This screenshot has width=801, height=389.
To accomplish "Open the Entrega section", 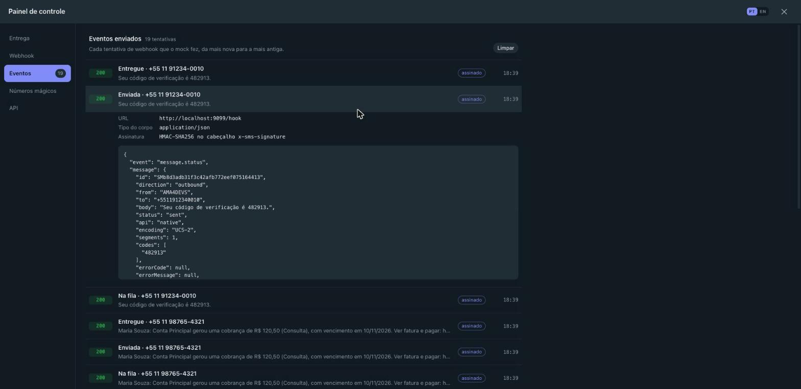I will (x=37, y=38).
